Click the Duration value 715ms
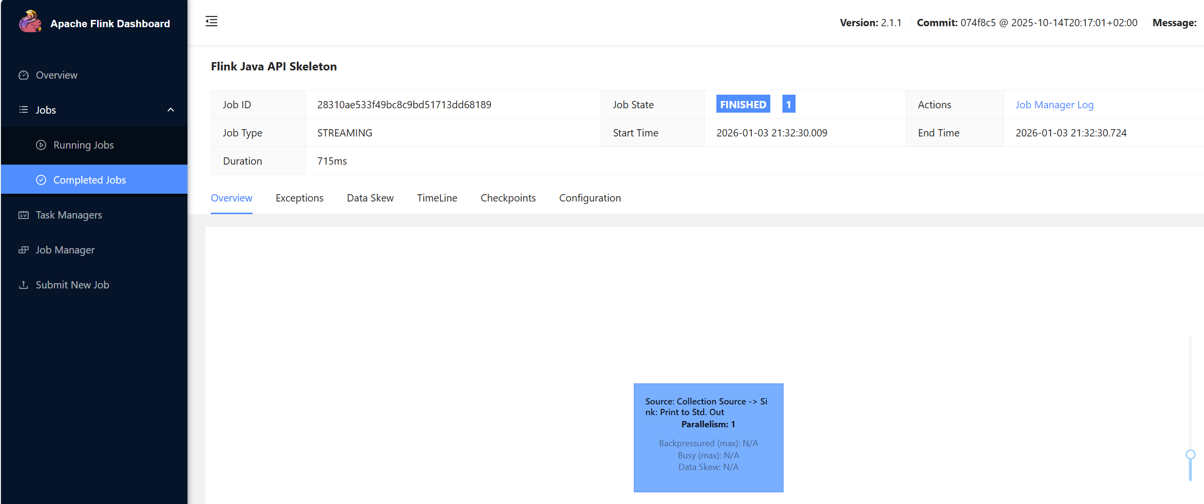The width and height of the screenshot is (1204, 504). 332,161
